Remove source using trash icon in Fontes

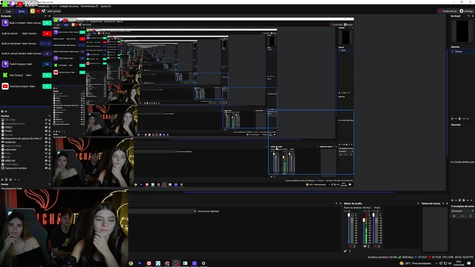pos(6,179)
